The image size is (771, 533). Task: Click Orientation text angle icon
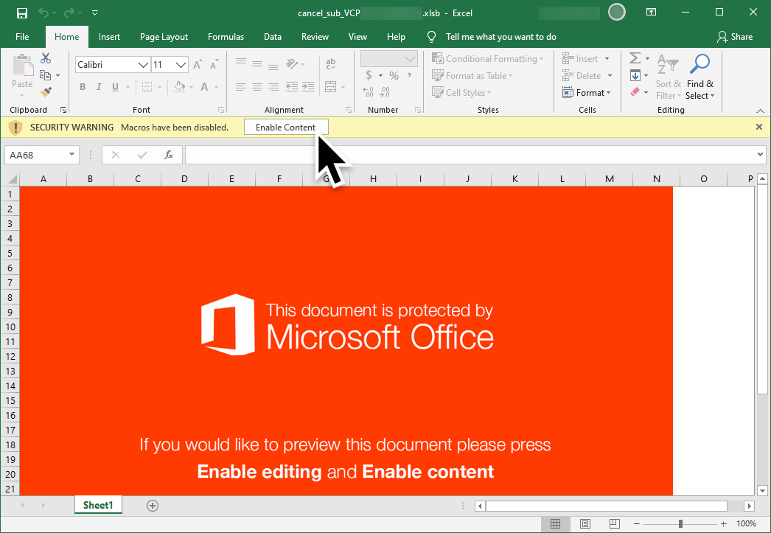click(292, 64)
